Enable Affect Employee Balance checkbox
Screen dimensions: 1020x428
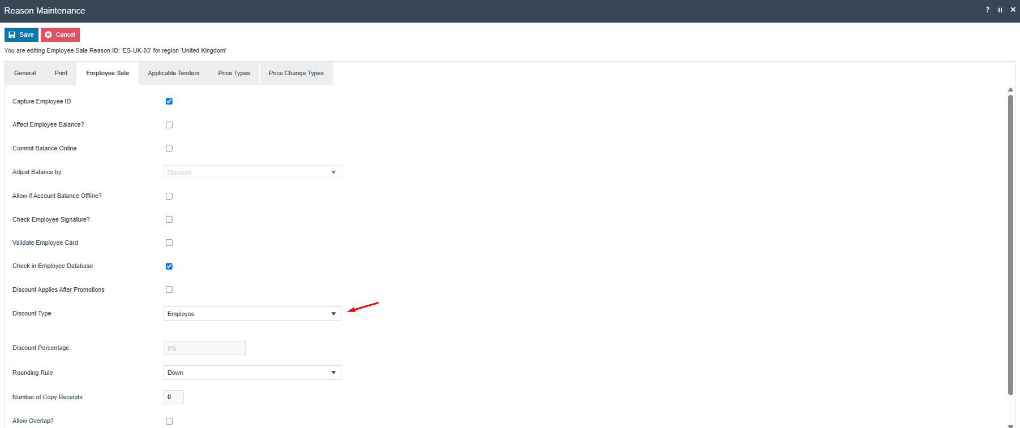(x=169, y=125)
